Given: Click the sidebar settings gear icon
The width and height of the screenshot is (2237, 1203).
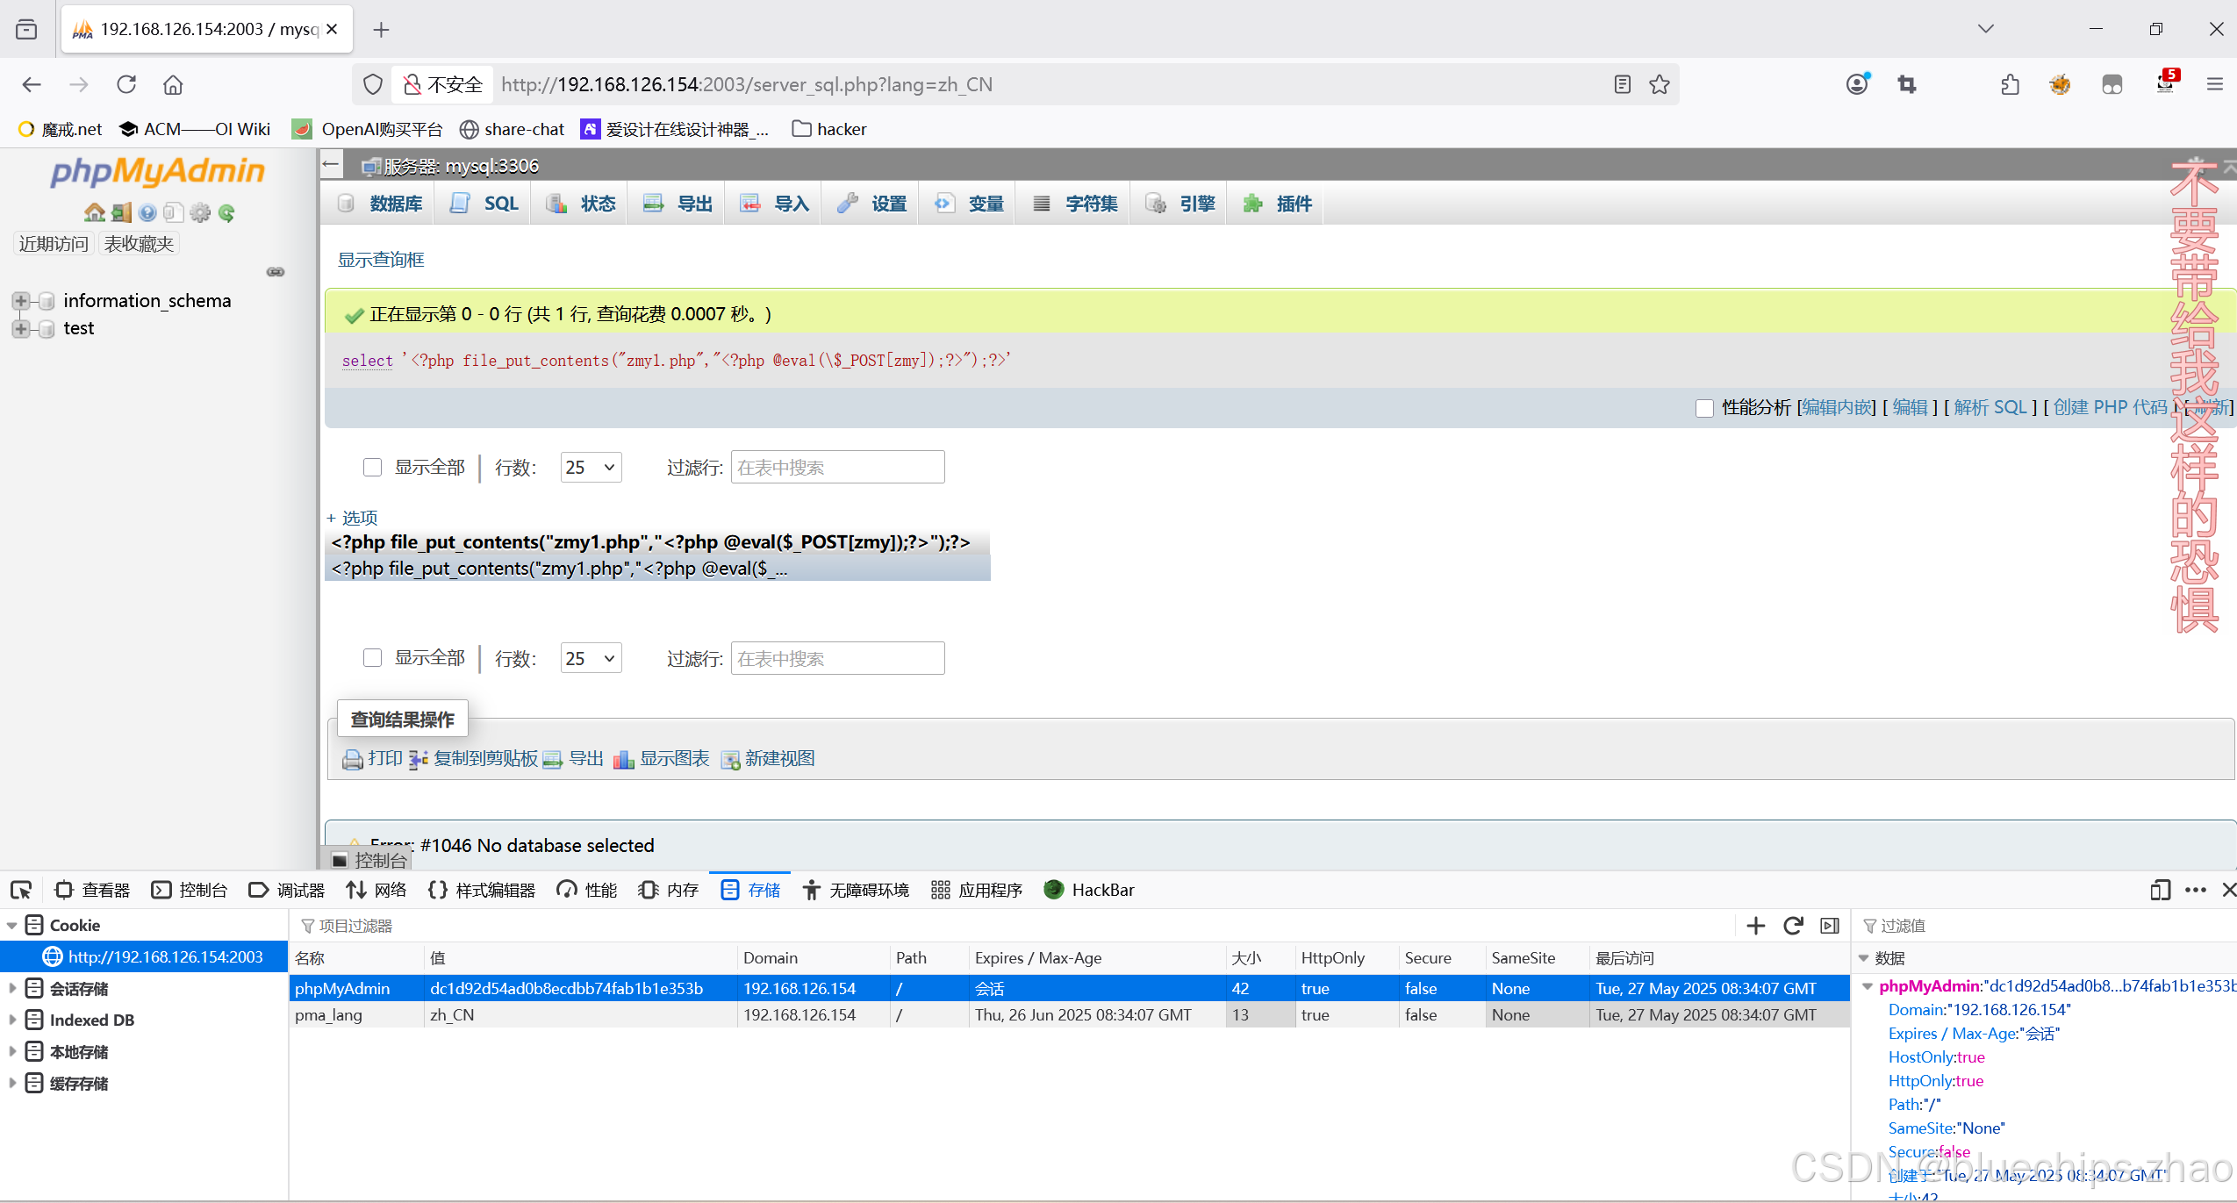Looking at the screenshot, I should [201, 212].
